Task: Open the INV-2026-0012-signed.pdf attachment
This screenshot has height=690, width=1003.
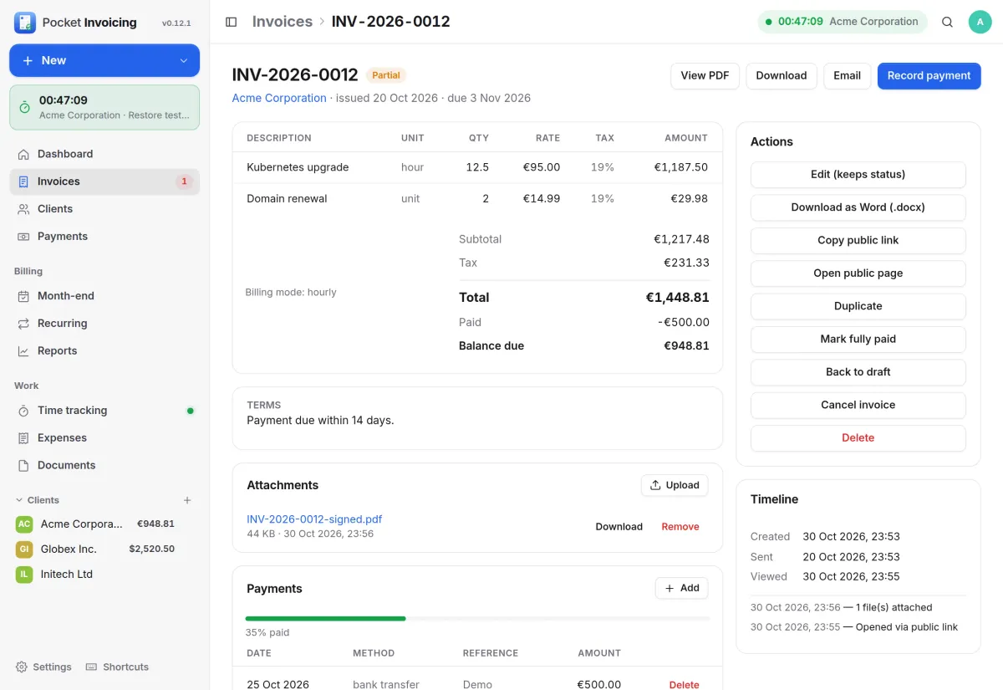Action: point(314,519)
